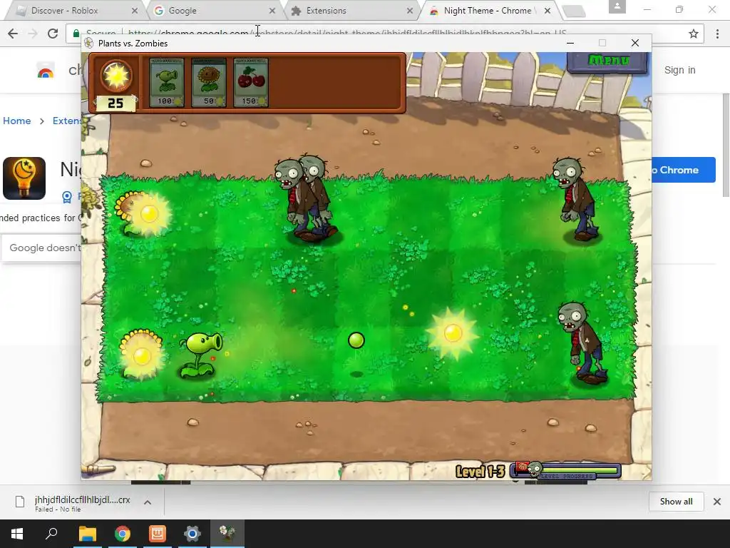Click Show all downloads
The width and height of the screenshot is (730, 548).
[676, 502]
